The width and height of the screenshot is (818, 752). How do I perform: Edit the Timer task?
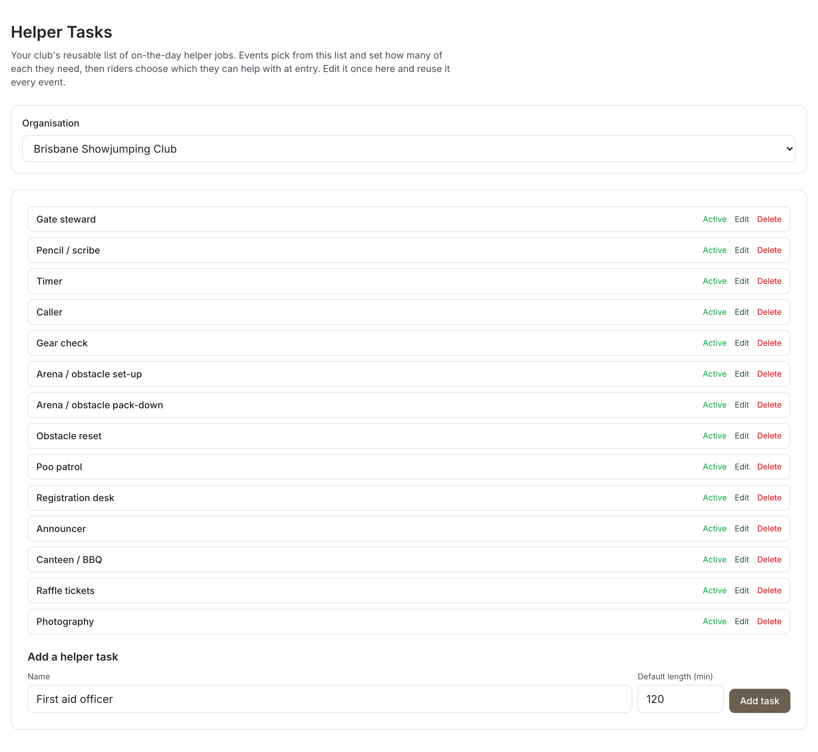pyautogui.click(x=742, y=281)
